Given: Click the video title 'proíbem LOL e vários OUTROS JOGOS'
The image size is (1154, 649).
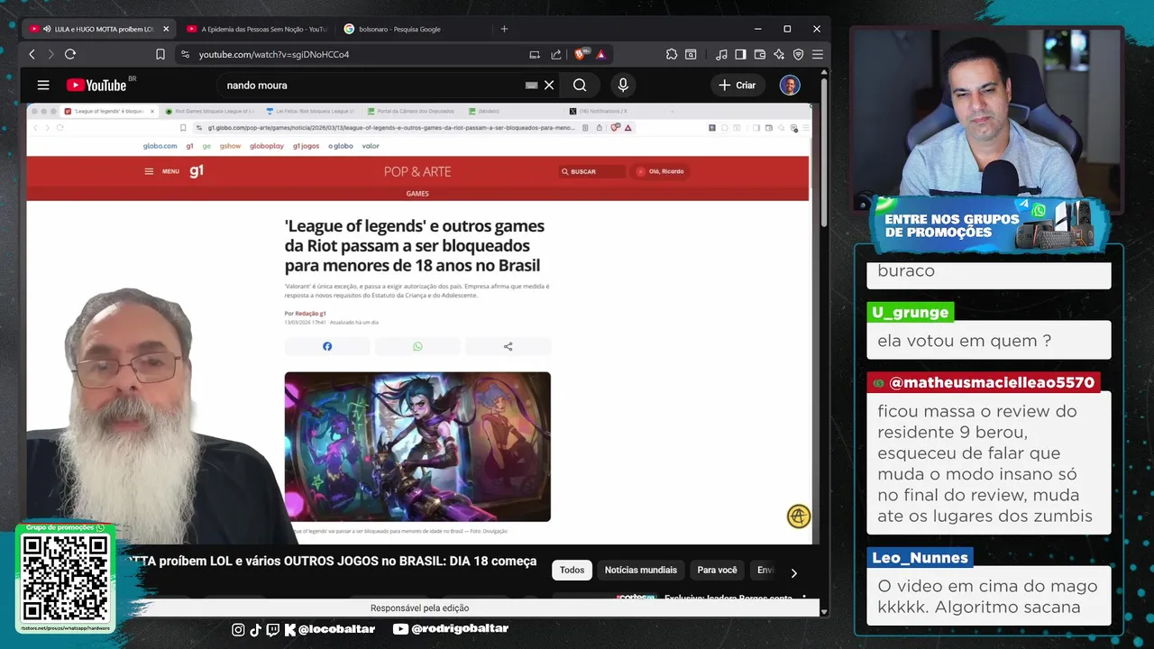Looking at the screenshot, I should (332, 562).
